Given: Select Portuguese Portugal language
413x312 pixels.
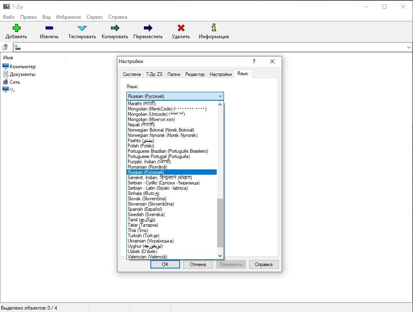Looking at the screenshot, I should pyautogui.click(x=172, y=156).
